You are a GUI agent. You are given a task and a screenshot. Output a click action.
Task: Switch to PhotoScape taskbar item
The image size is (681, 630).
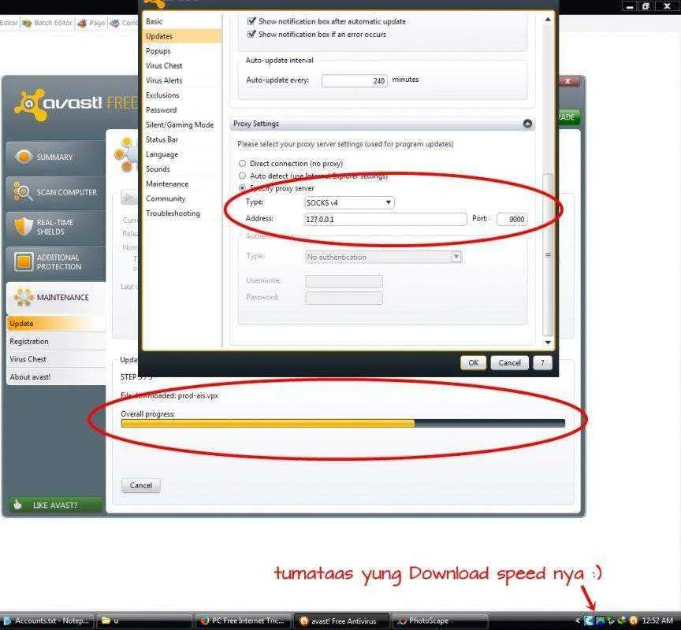click(440, 621)
